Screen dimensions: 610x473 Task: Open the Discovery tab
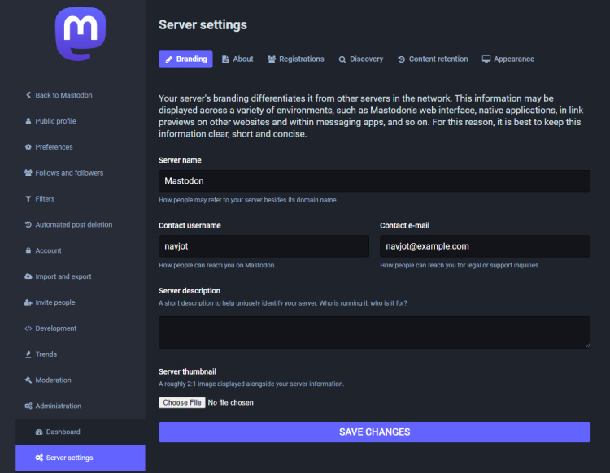361,59
